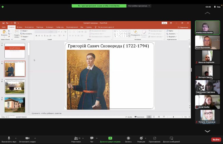Screen dimensions: 223x144
Task: Expand reactions options arrow
Action: tap(146, 138)
